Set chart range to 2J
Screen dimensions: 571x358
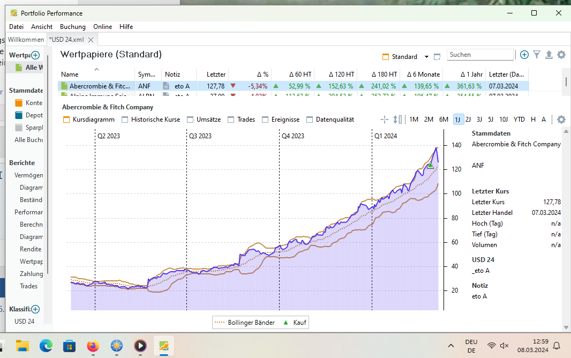coord(468,120)
